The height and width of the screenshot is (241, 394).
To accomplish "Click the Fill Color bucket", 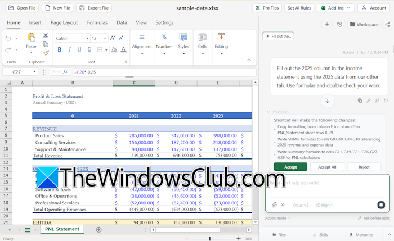I will (114, 49).
